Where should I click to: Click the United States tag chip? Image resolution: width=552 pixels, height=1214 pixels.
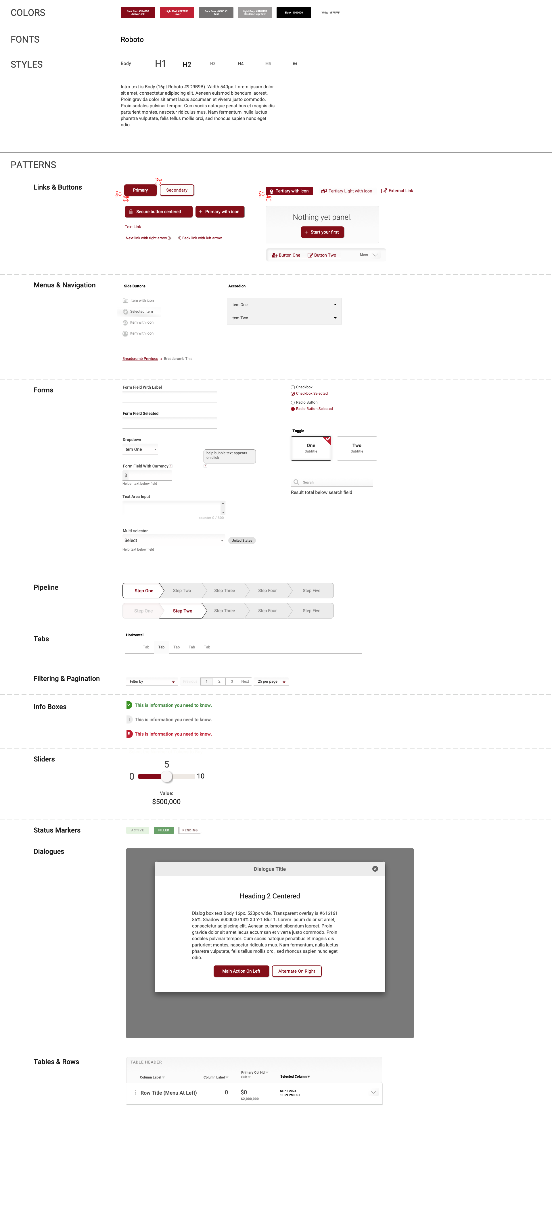click(x=241, y=541)
